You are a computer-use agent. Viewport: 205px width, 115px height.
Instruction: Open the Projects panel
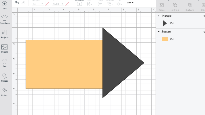pyautogui.click(x=5, y=34)
